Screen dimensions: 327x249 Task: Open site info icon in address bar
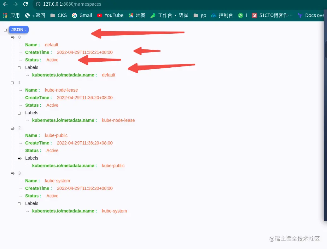pyautogui.click(x=38, y=4)
